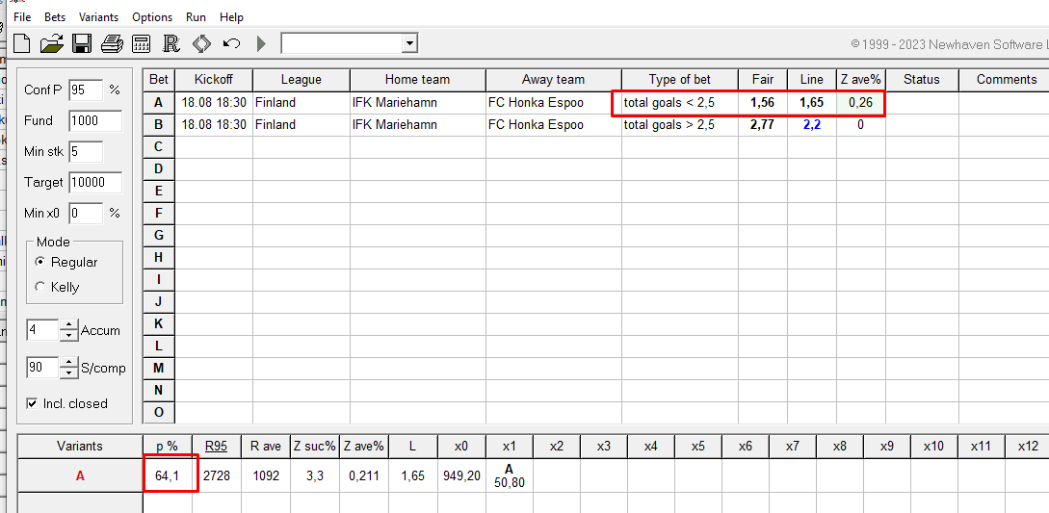The image size is (1049, 513).
Task: Click the Fund input field
Action: tap(95, 121)
